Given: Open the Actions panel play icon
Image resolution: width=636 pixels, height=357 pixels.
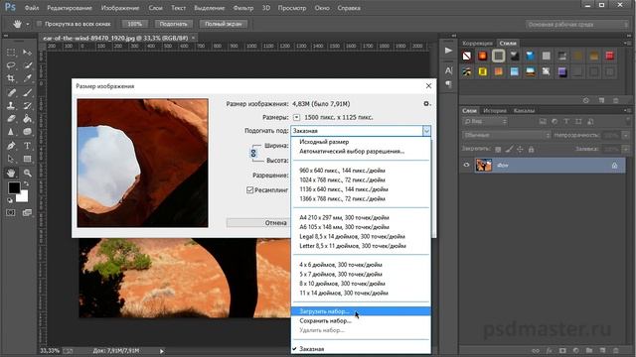Looking at the screenshot, I should pos(448,51).
